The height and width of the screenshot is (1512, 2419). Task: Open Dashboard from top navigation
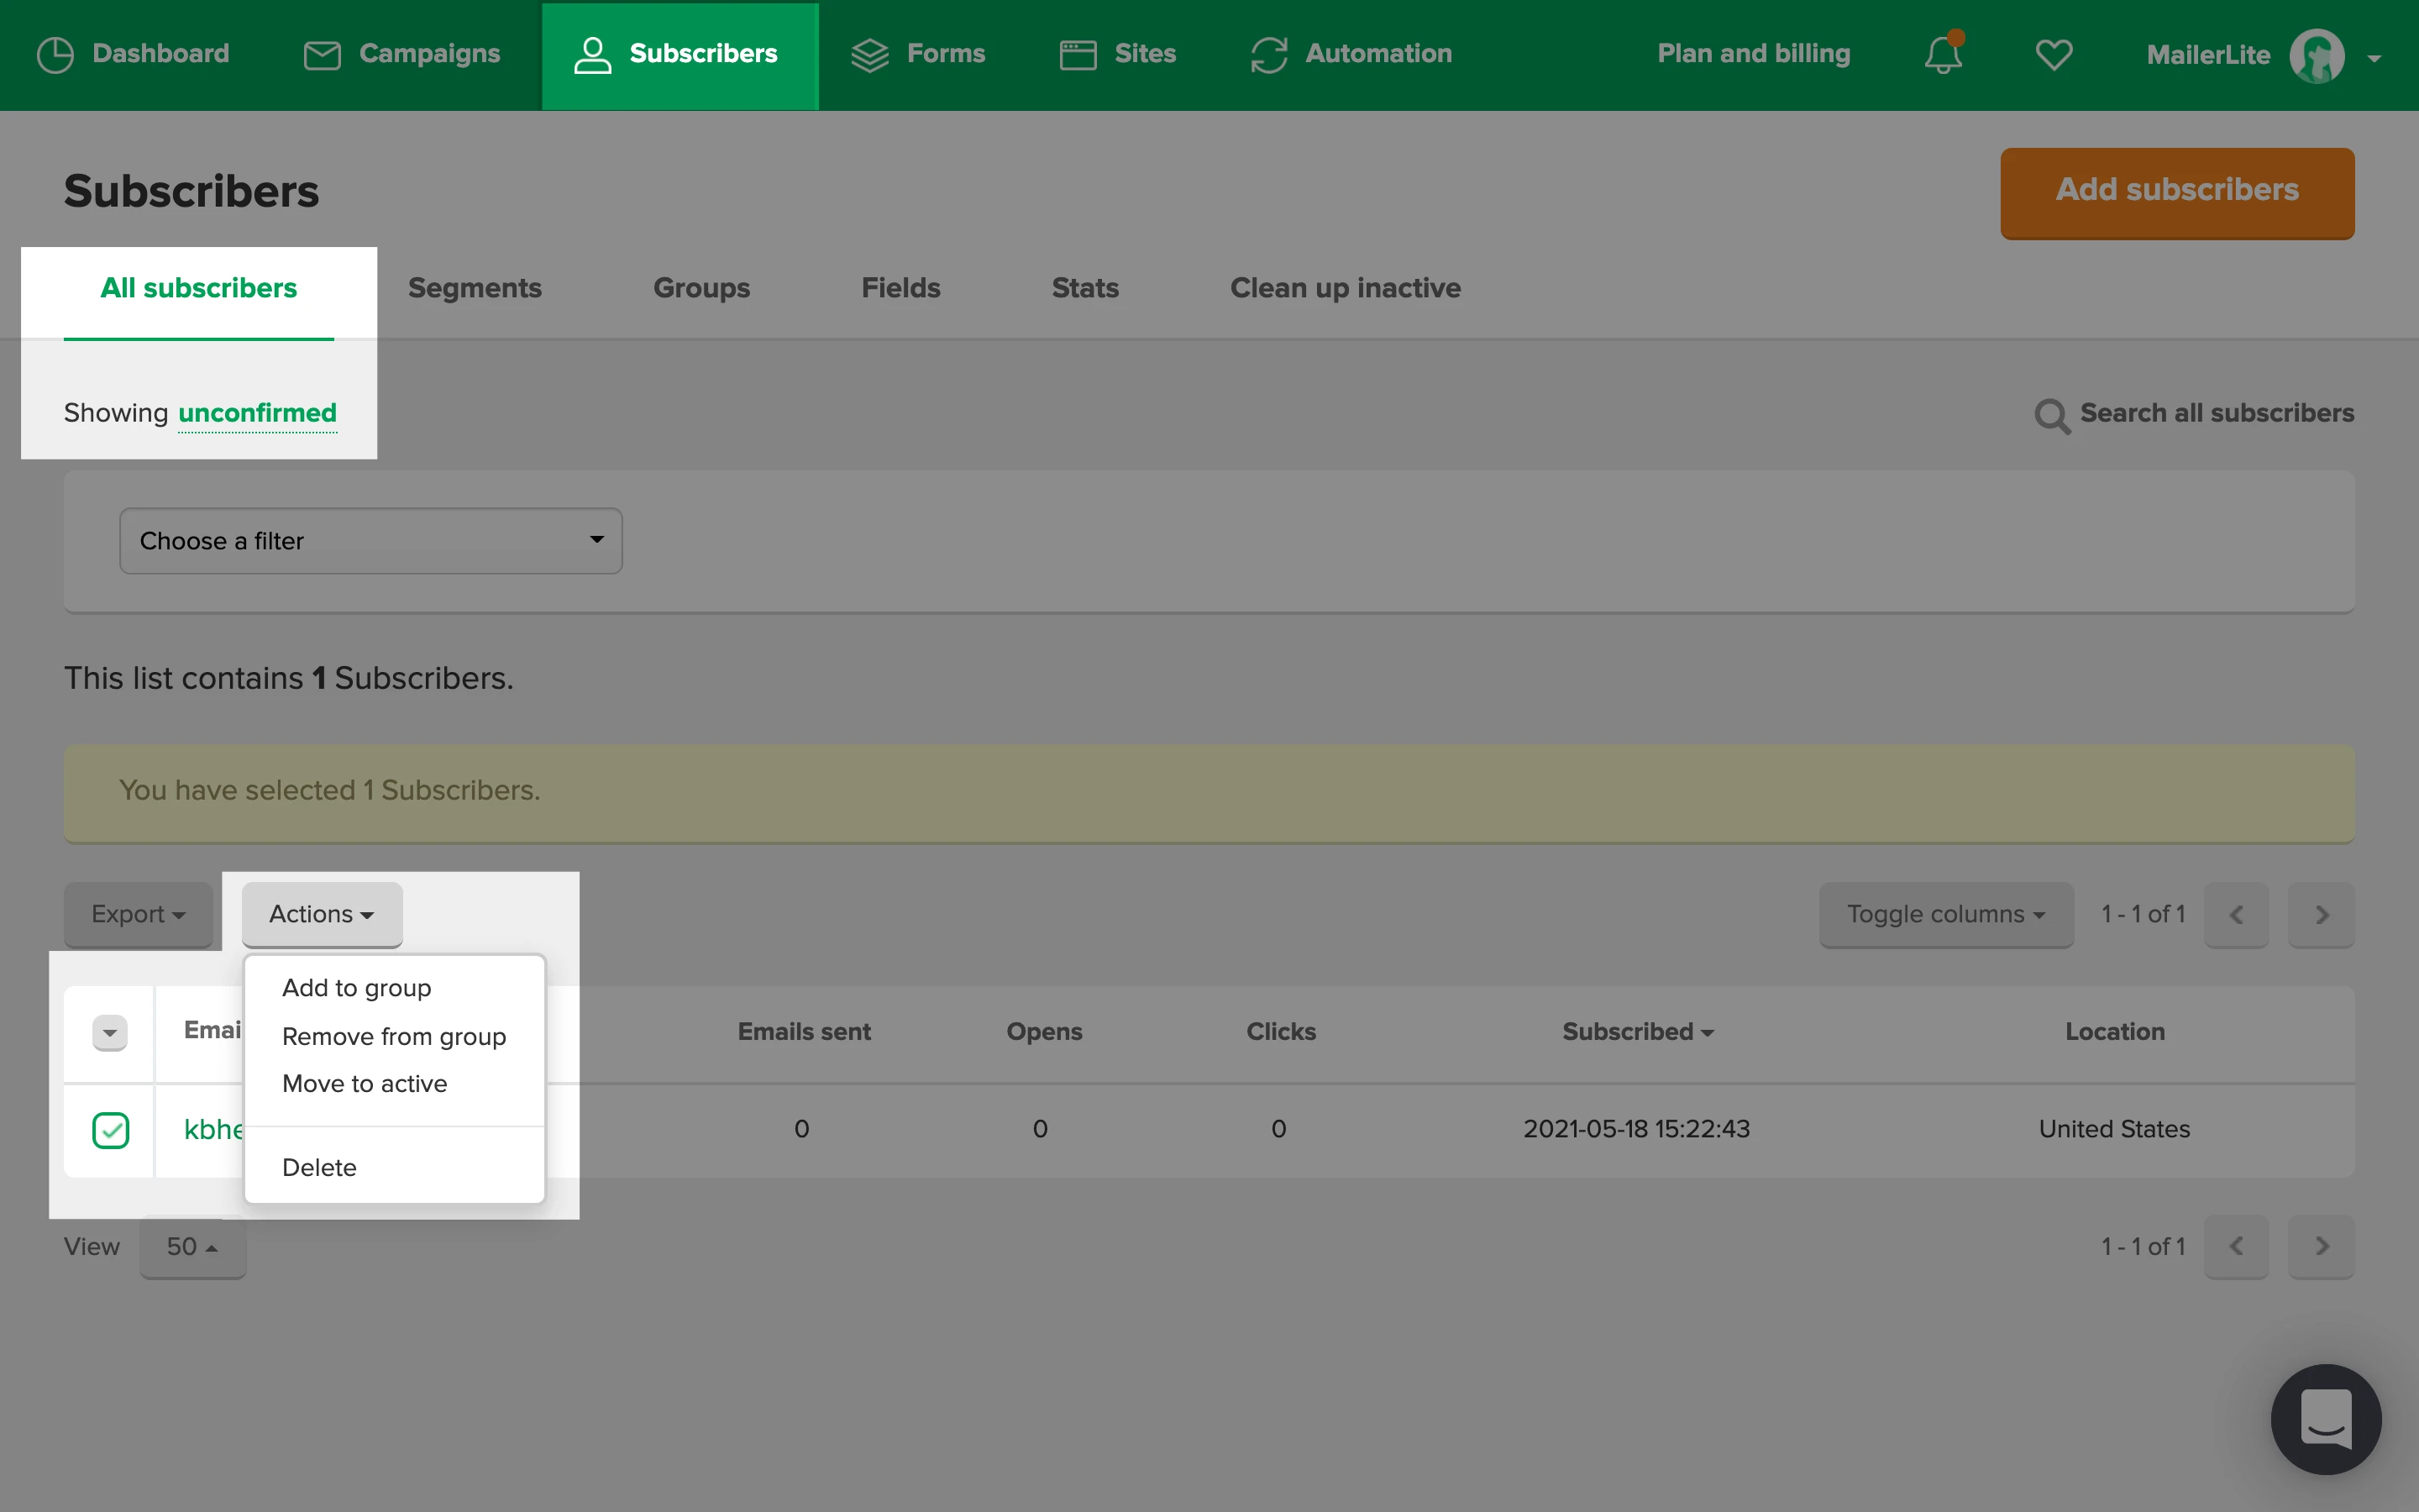coord(133,54)
